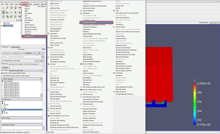This screenshot has height=134, width=220.
Task: Select the Warp By Vector icon
Action: pyautogui.click(x=114, y=92)
